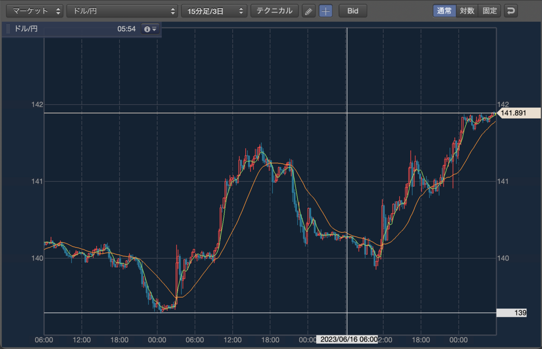Viewport: 542px width, 349px height.
Task: Select 対数 scale mode
Action: coord(467,11)
